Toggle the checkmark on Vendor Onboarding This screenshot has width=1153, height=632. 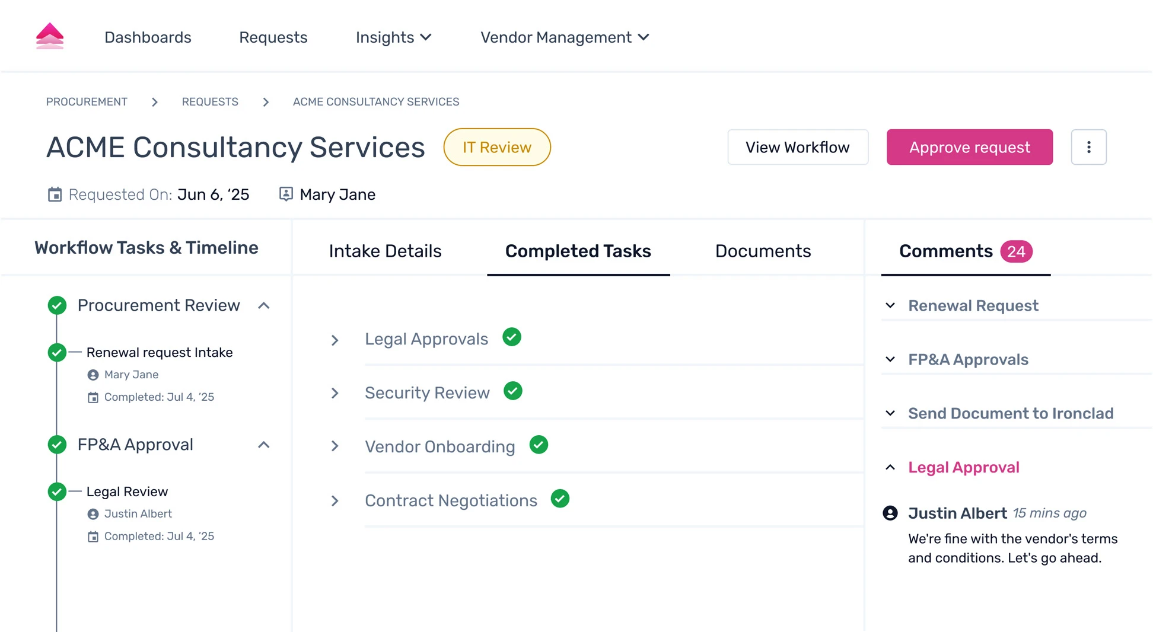coord(539,445)
